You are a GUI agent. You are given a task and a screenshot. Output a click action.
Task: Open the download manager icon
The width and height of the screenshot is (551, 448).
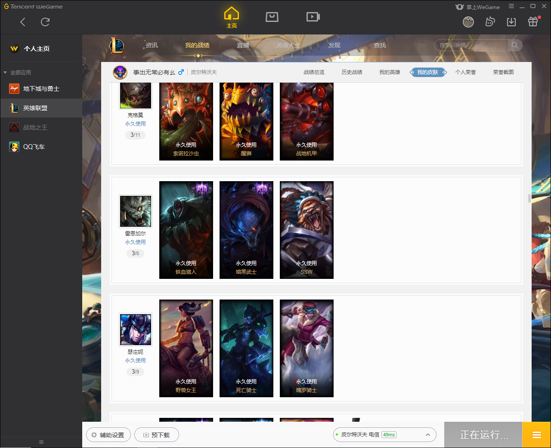[x=511, y=22]
